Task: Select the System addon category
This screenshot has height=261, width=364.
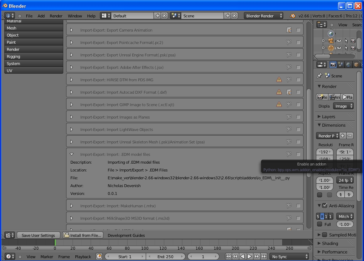Action: tap(34, 64)
